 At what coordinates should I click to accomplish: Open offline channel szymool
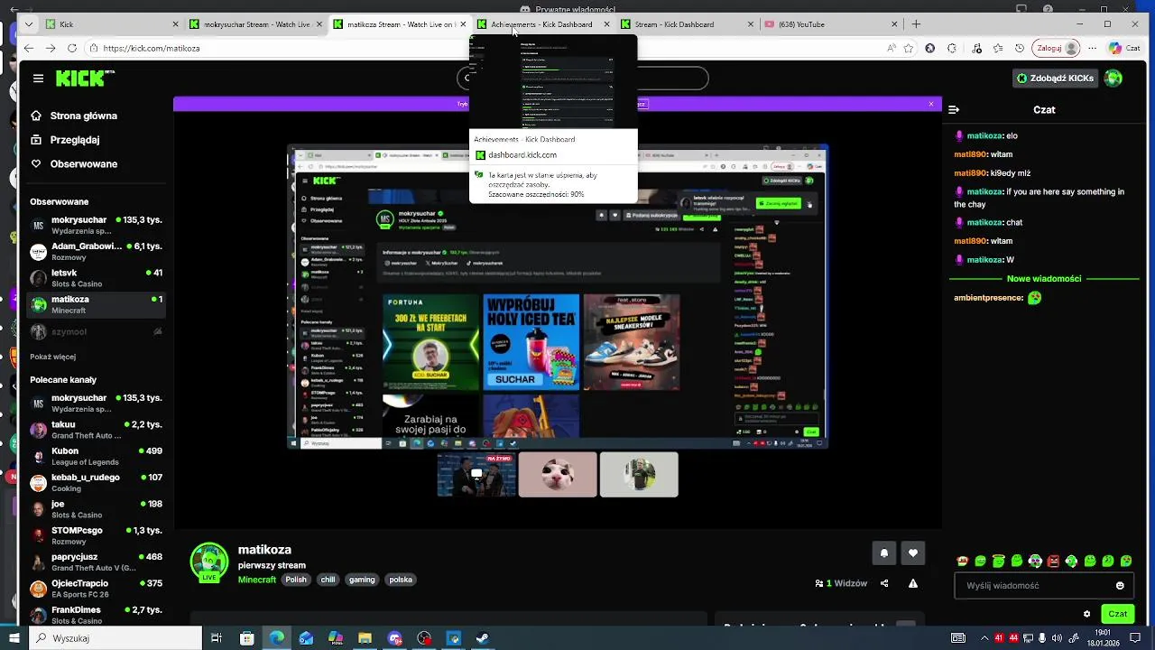tap(95, 331)
